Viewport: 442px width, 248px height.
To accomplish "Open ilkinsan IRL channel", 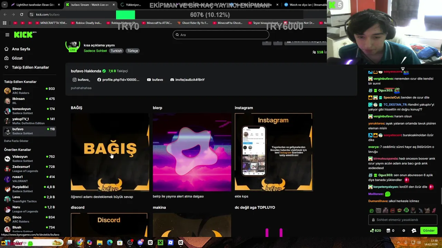I will (29, 101).
